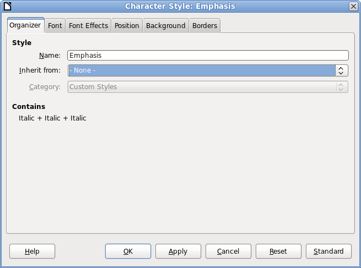Switch to the Organizer tab
361x268 pixels.
point(25,25)
